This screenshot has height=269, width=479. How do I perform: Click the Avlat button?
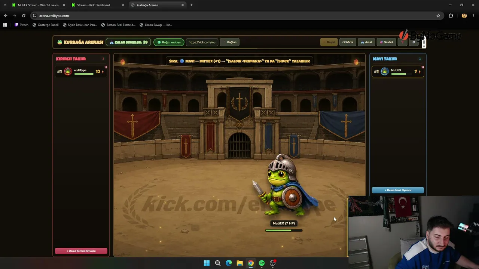(x=366, y=42)
